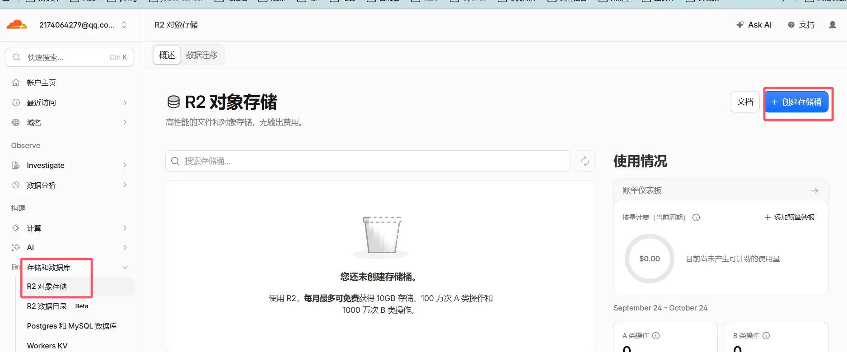The height and width of the screenshot is (352, 847).
Task: Click the 文档 button
Action: [x=745, y=102]
